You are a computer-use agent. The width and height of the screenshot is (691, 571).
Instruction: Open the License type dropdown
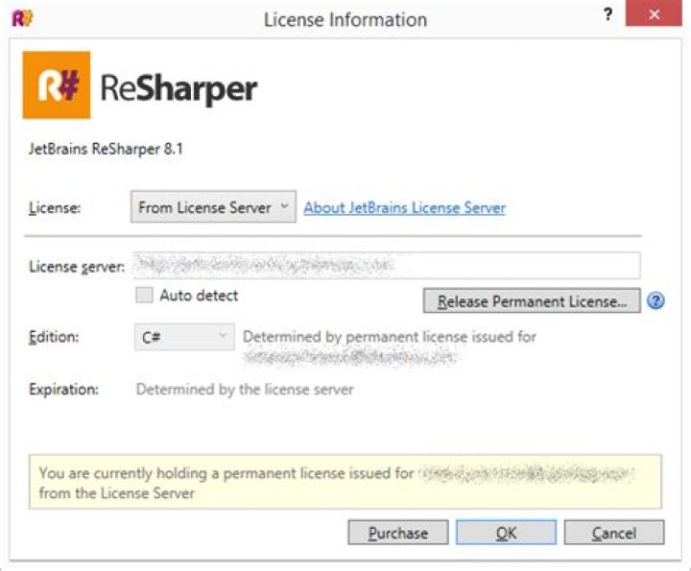point(213,206)
